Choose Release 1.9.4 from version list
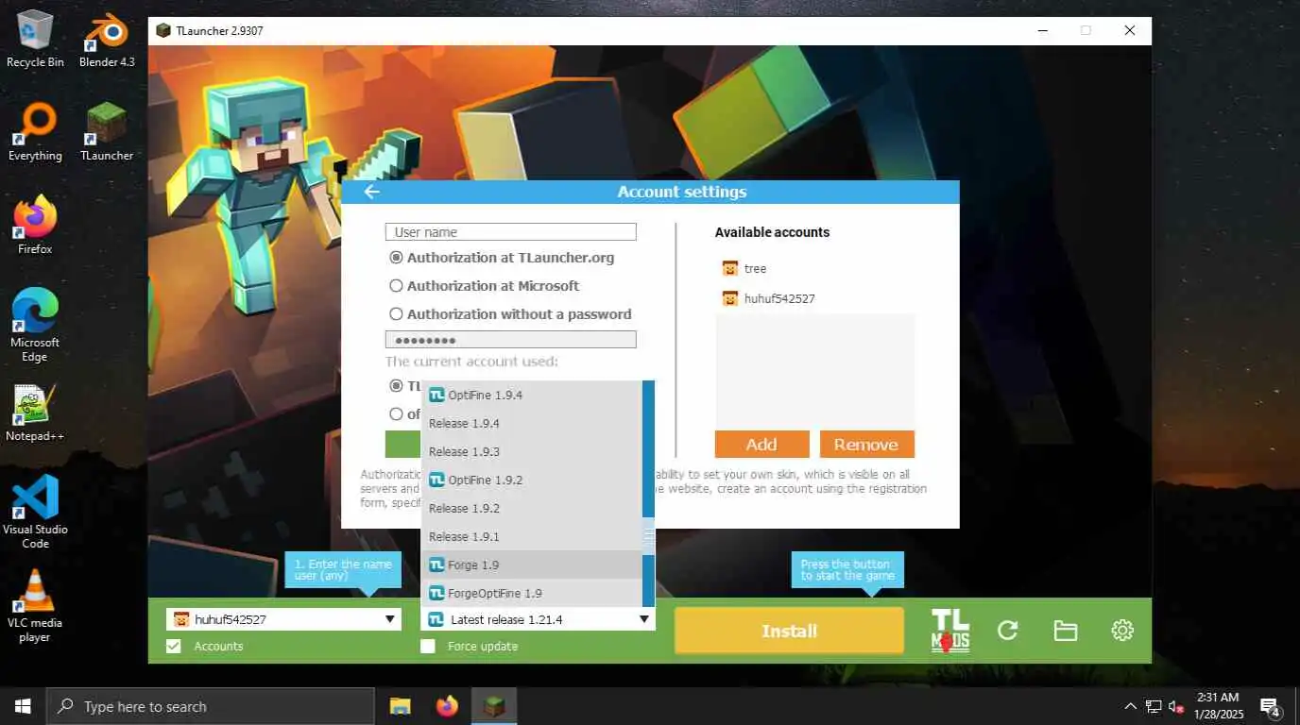 tap(531, 423)
